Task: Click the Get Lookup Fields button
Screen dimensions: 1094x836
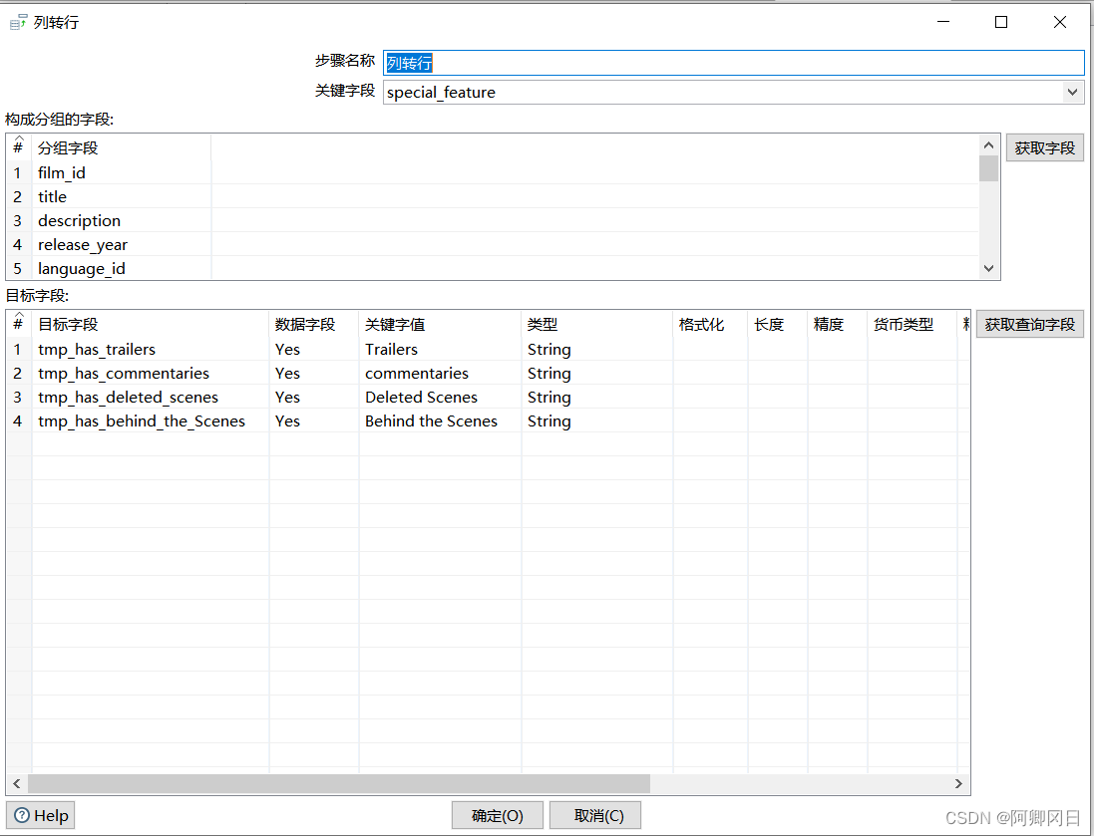Action: 1029,324
